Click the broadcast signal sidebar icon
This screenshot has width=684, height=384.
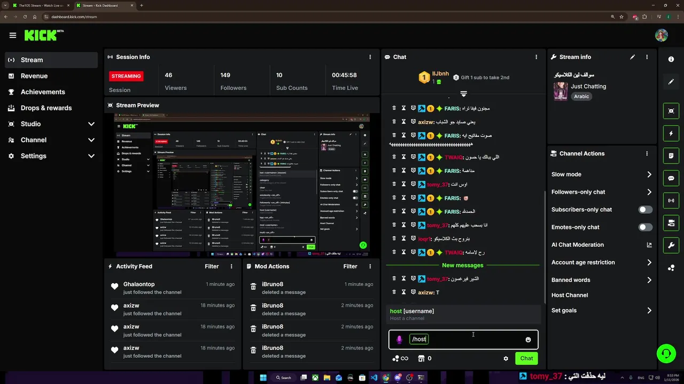671,201
